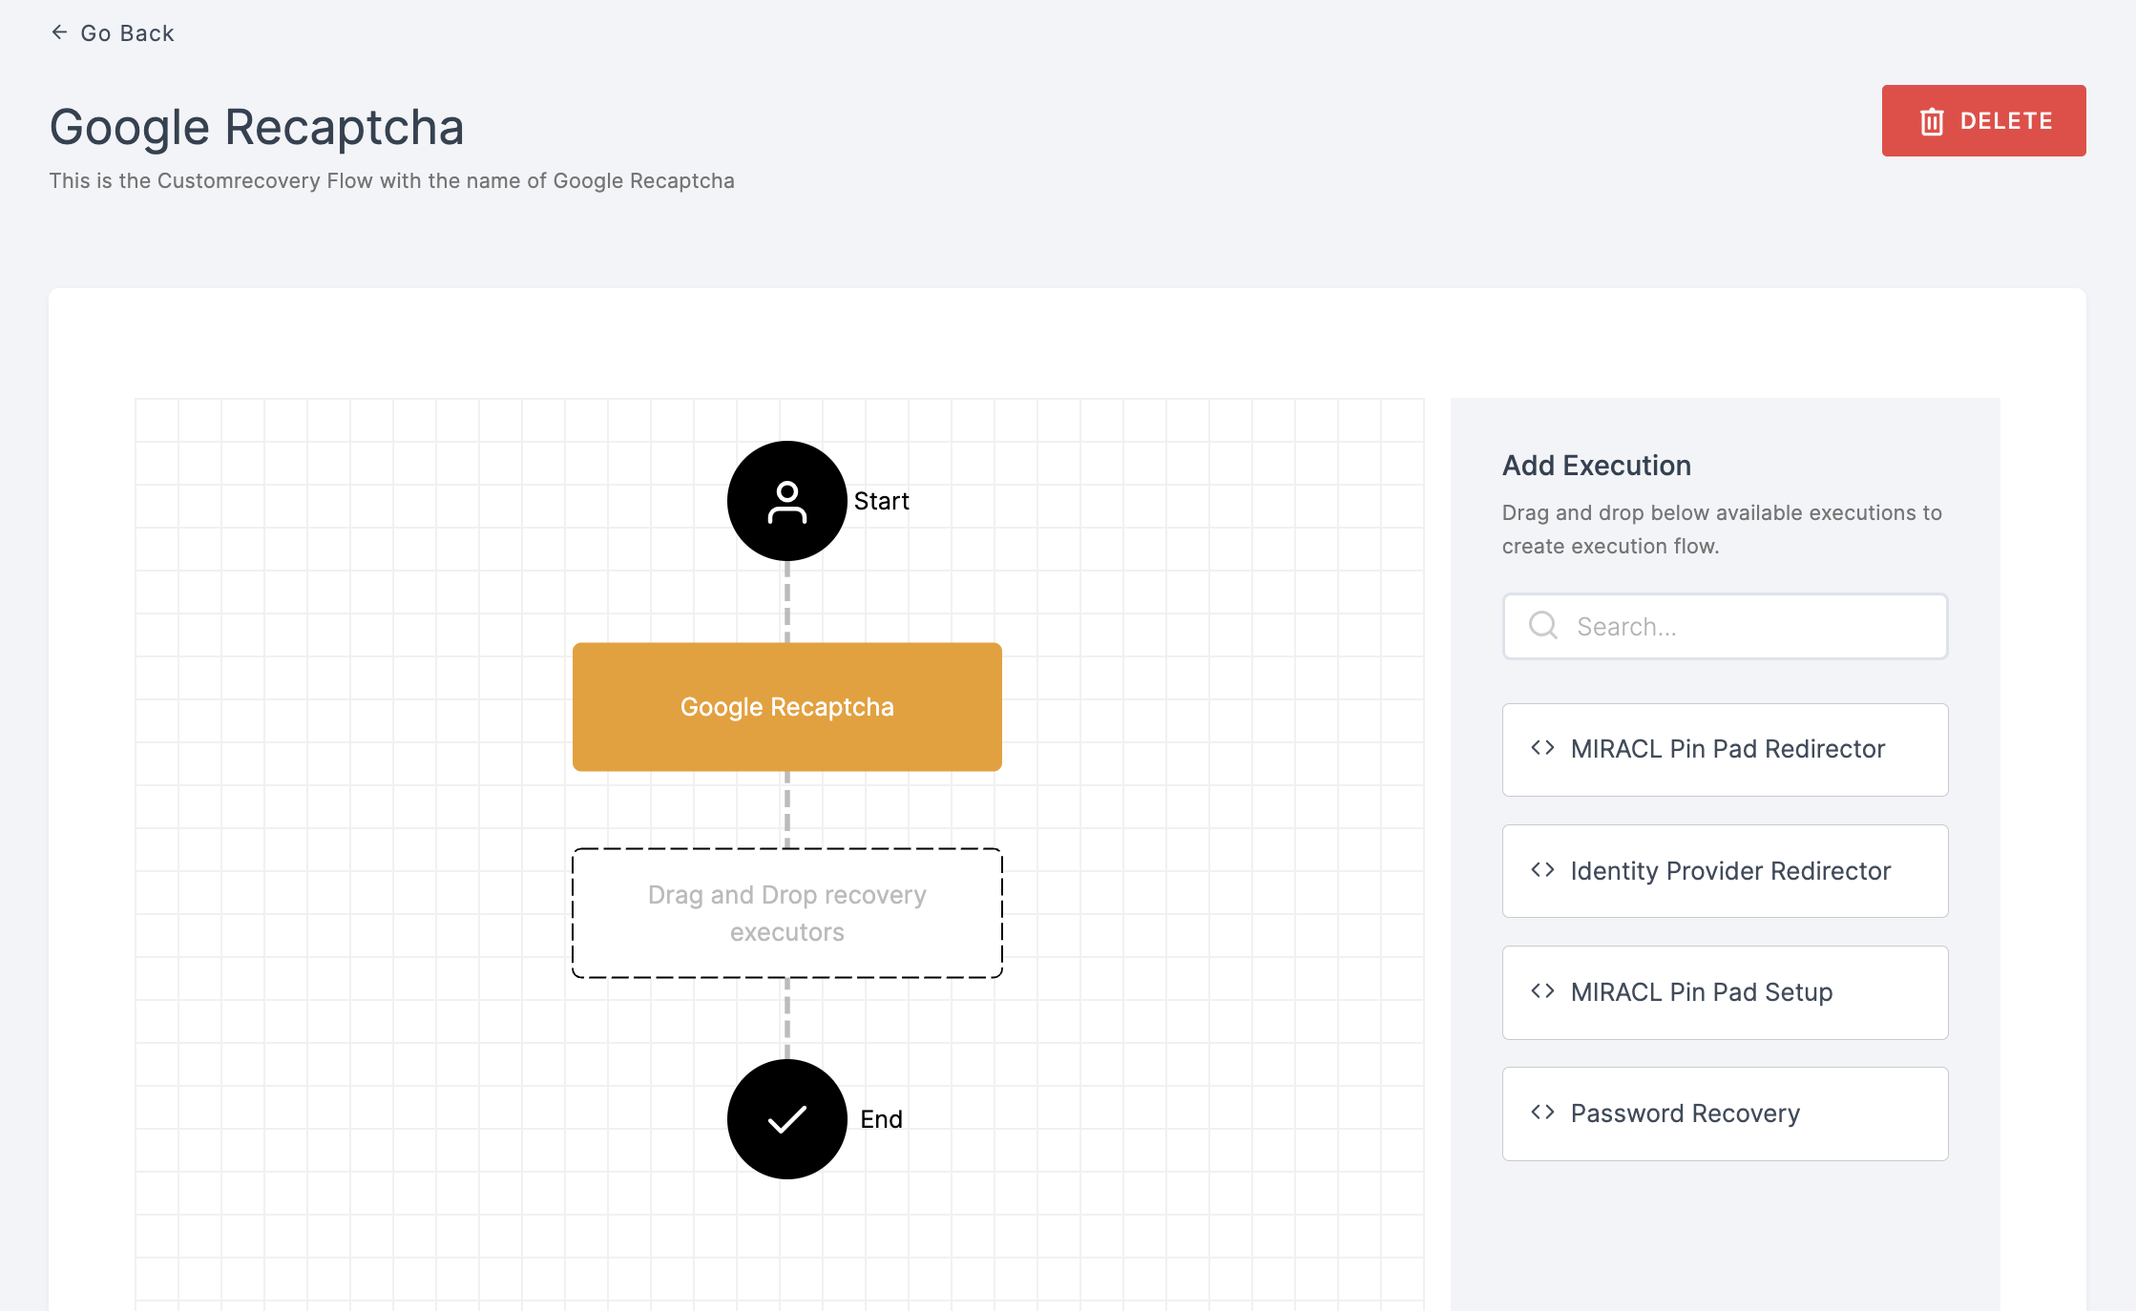Select the MIRACL Pin Pad Redirector execution
This screenshot has height=1311, width=2136.
[1724, 748]
